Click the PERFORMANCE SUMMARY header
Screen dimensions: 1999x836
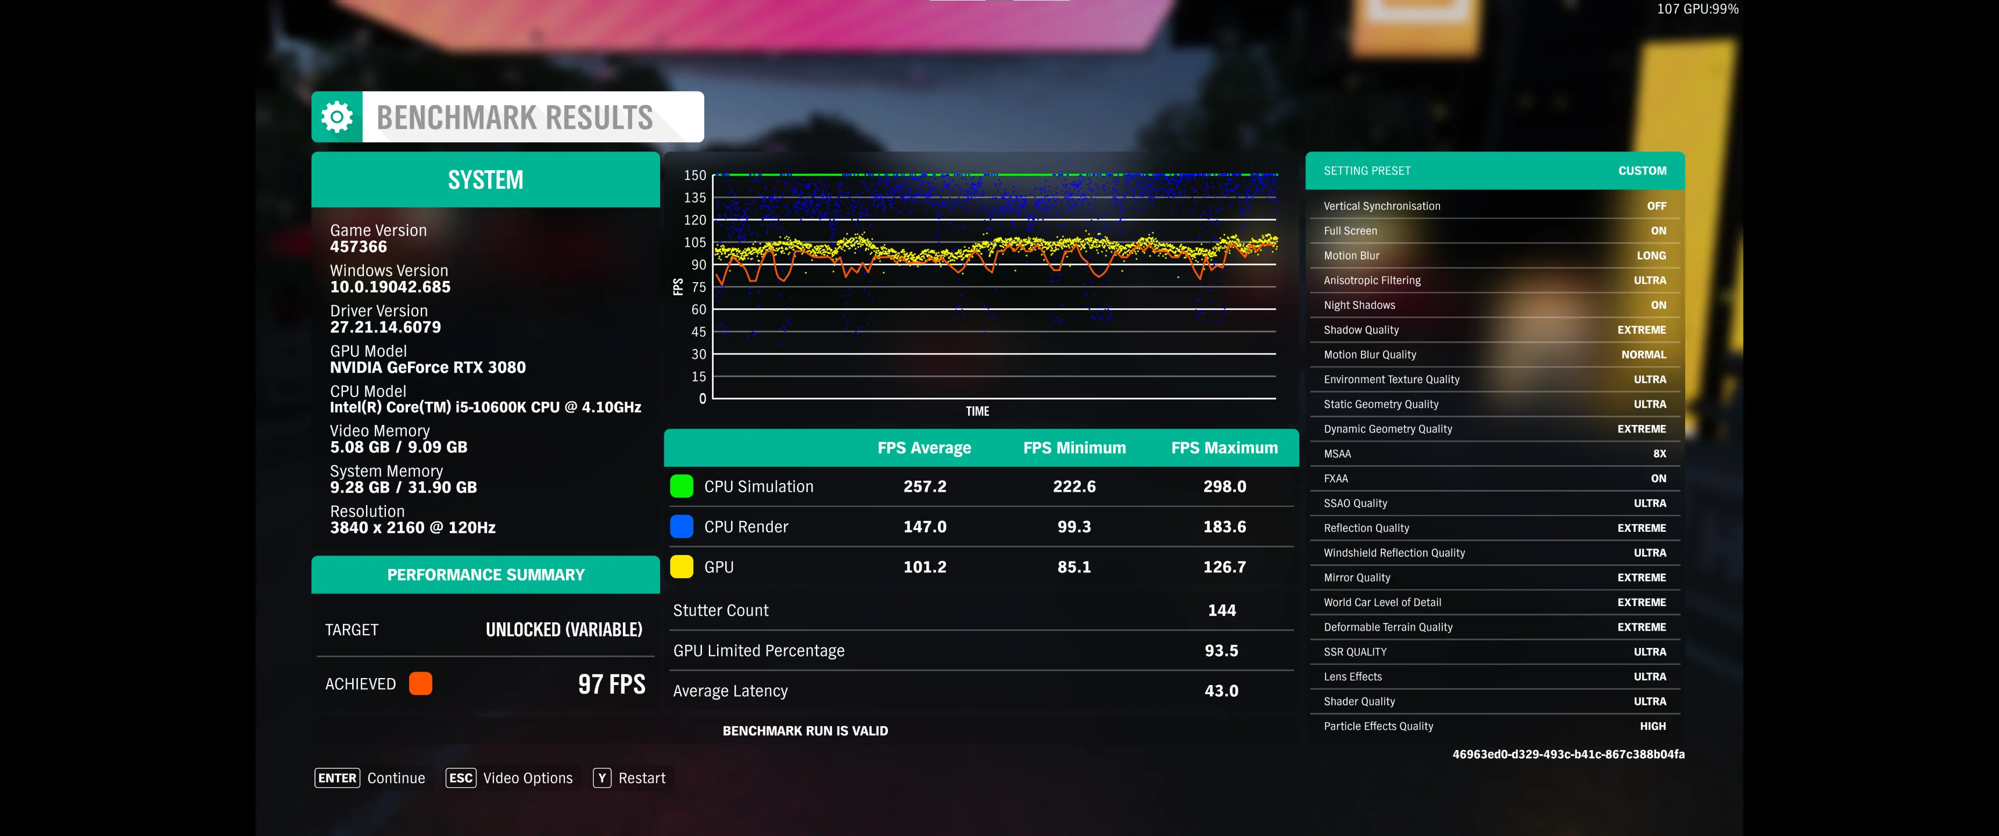[x=486, y=575]
